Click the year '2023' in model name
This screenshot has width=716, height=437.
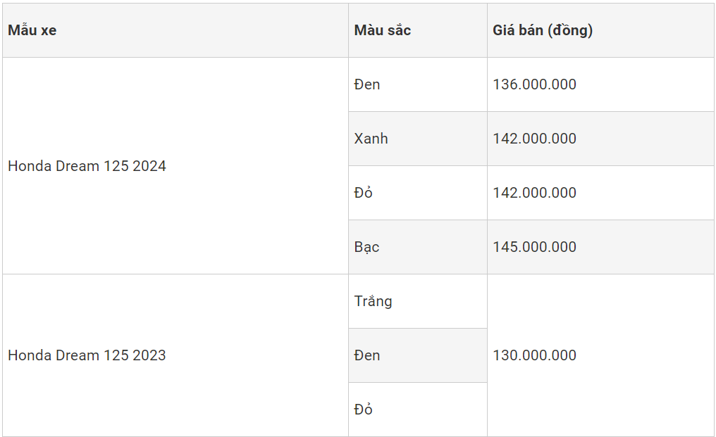point(149,355)
